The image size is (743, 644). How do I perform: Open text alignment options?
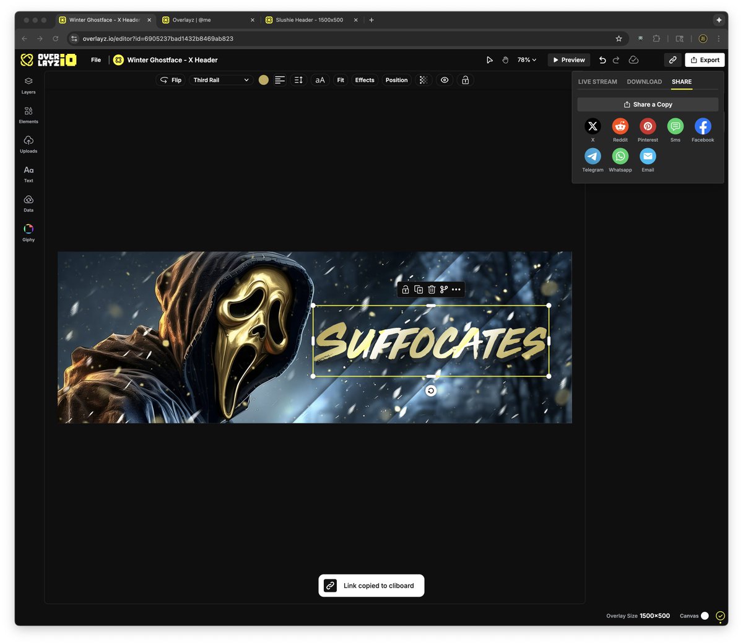click(x=280, y=80)
